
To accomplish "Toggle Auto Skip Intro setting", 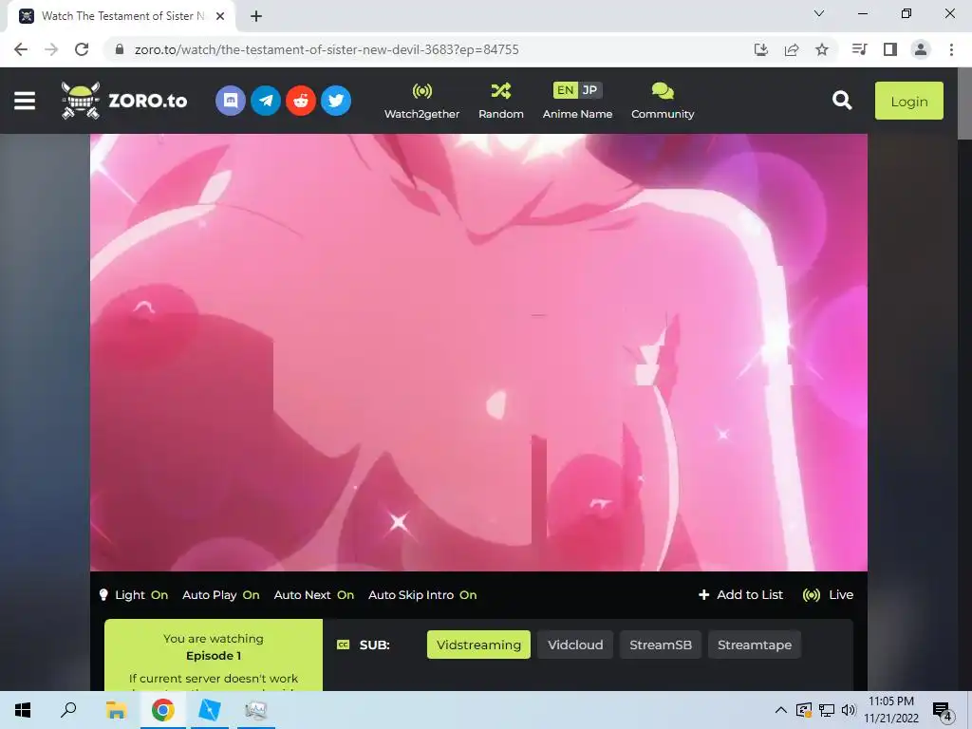I will (422, 595).
